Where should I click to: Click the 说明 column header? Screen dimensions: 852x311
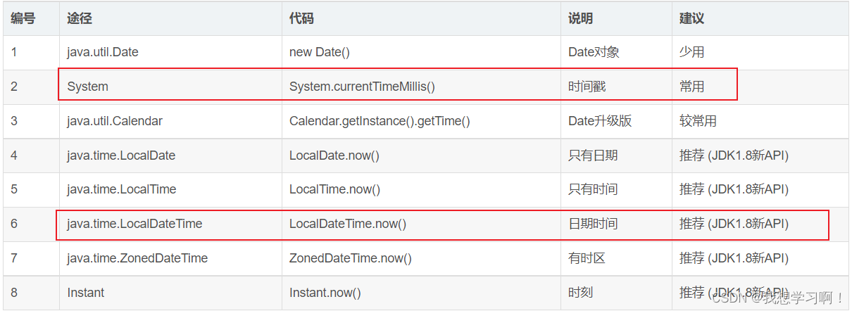(580, 18)
